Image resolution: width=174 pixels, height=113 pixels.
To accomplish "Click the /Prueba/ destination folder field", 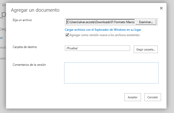I will (x=97, y=48).
